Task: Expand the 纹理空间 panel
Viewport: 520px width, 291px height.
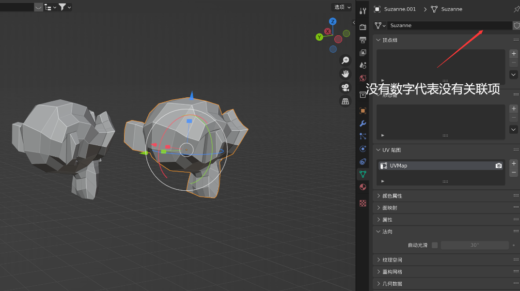Action: pyautogui.click(x=378, y=260)
